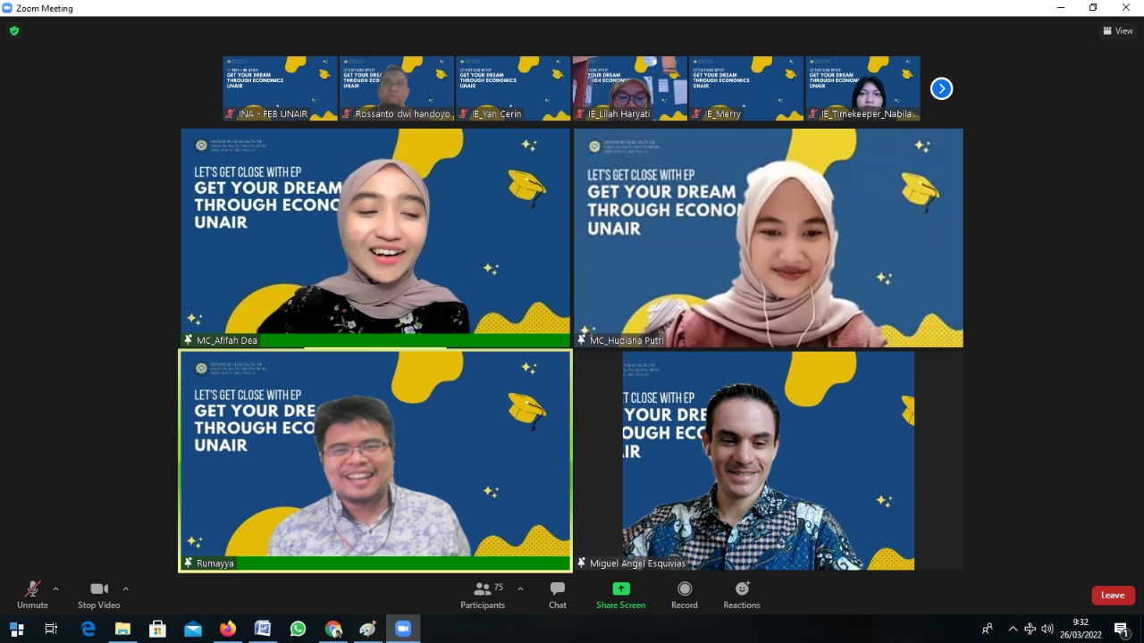The width and height of the screenshot is (1144, 643).
Task: Open the View layout menu
Action: click(x=1117, y=30)
